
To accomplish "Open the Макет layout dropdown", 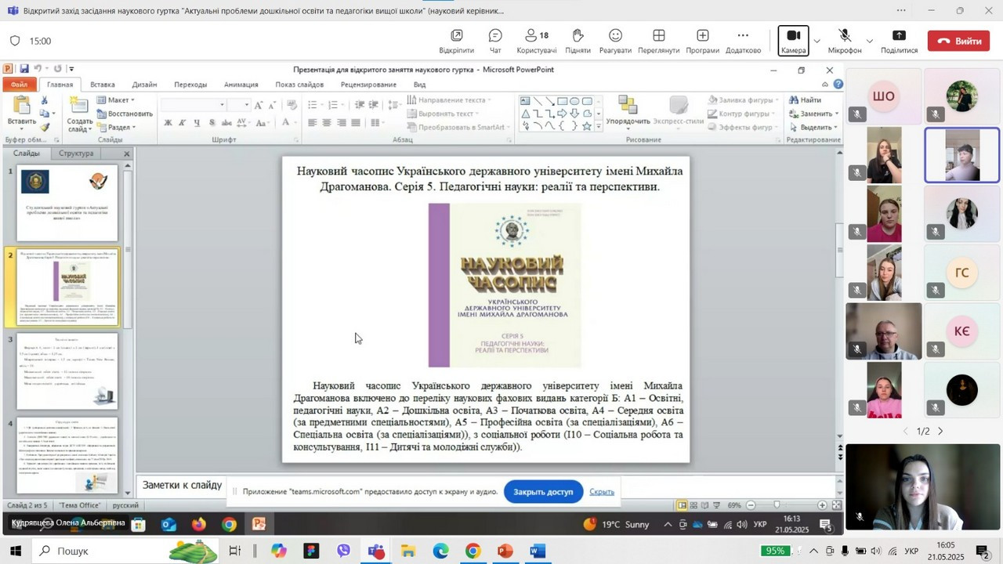I will [116, 100].
